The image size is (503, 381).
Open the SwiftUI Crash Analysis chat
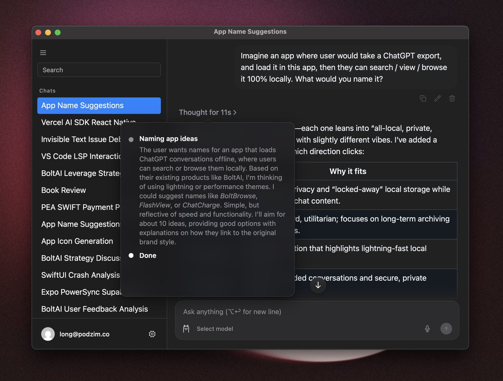pos(80,275)
